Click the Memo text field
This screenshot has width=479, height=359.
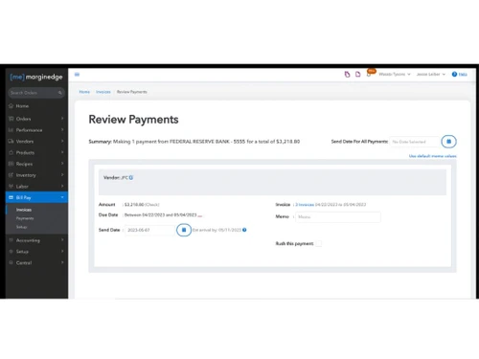[338, 217]
